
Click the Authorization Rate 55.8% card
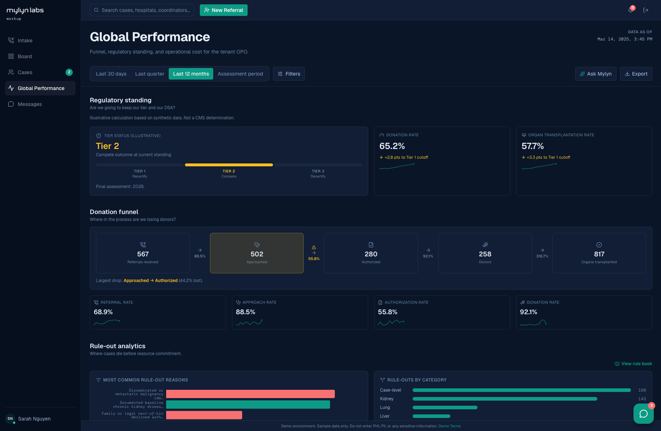[x=442, y=312]
